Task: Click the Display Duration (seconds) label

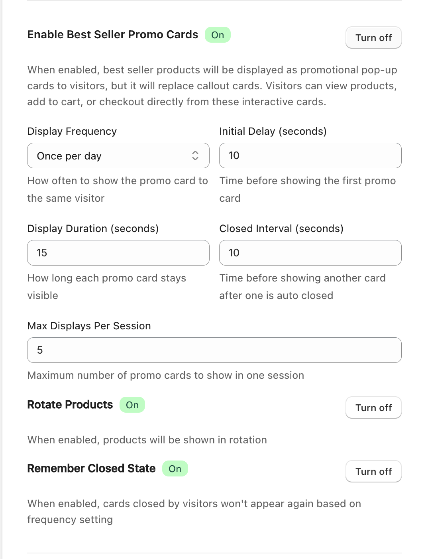Action: (x=93, y=228)
